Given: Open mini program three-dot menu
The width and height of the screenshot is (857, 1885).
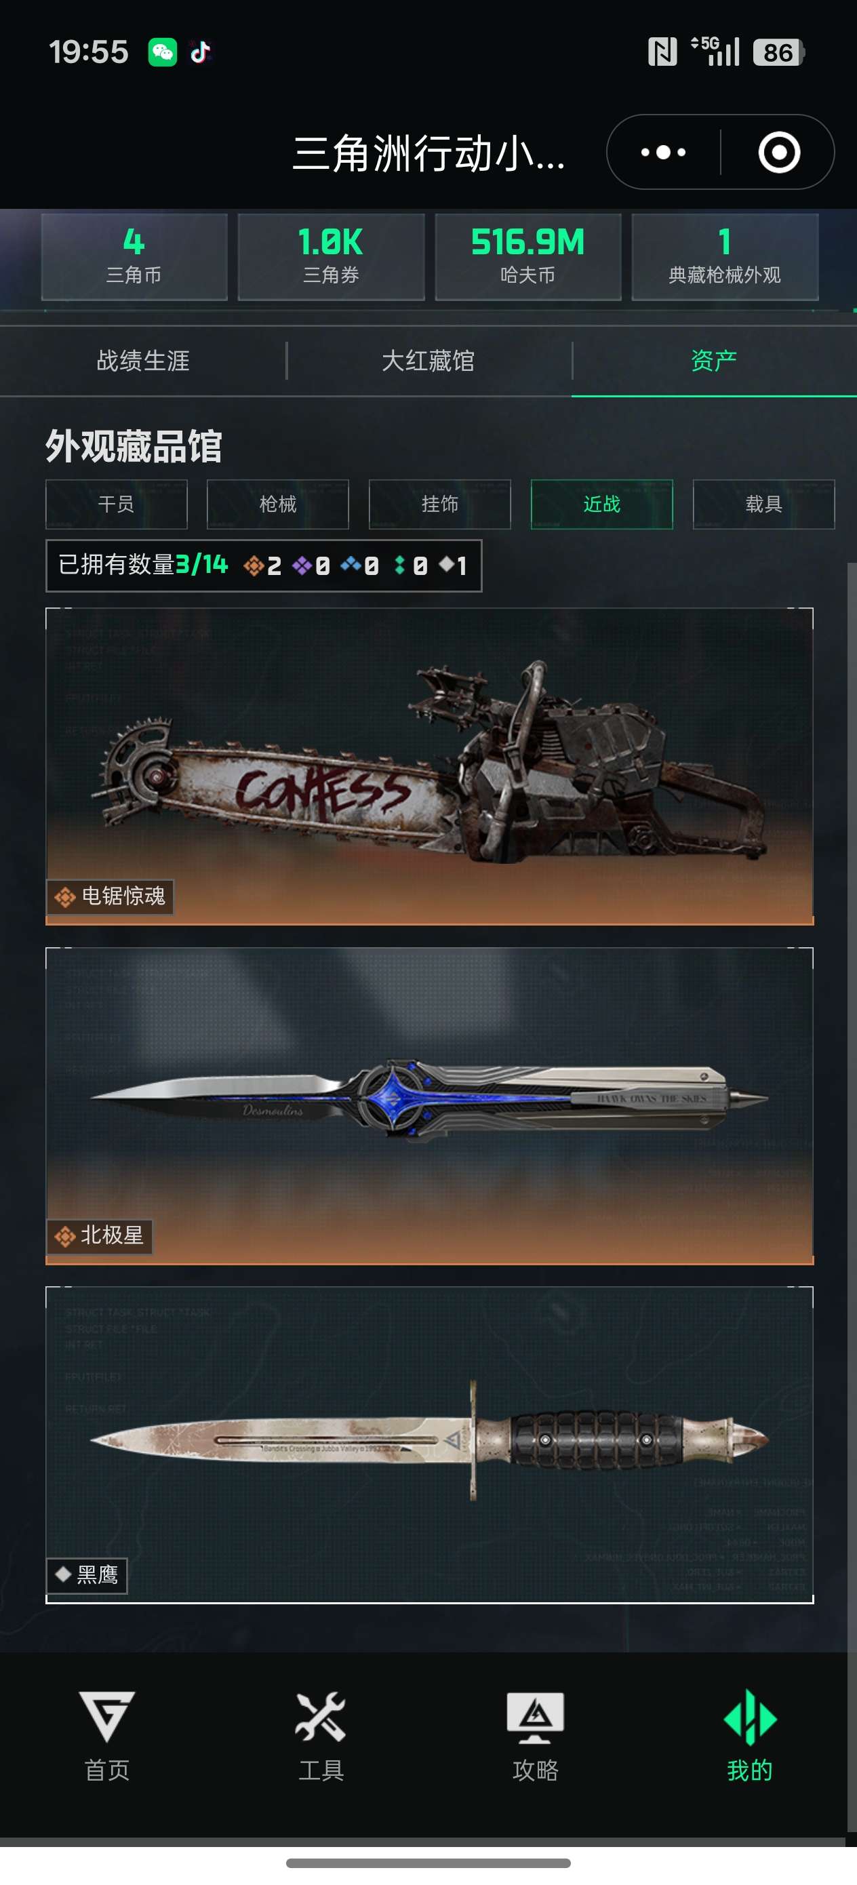Looking at the screenshot, I should pos(663,152).
